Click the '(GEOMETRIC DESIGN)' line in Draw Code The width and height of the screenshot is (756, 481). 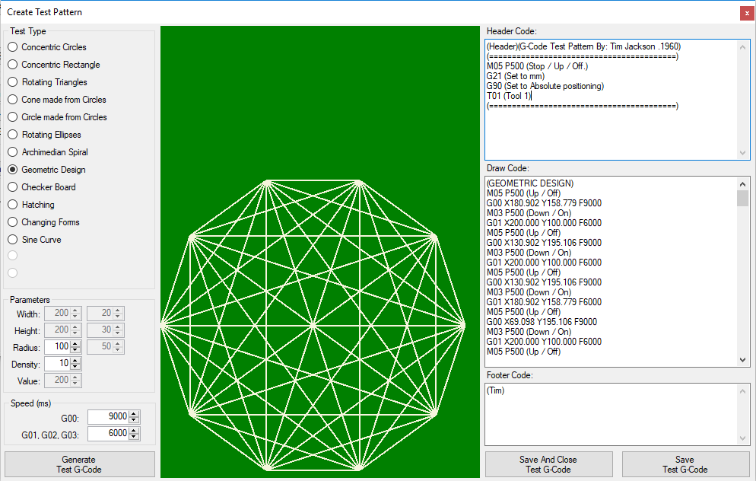tap(530, 183)
